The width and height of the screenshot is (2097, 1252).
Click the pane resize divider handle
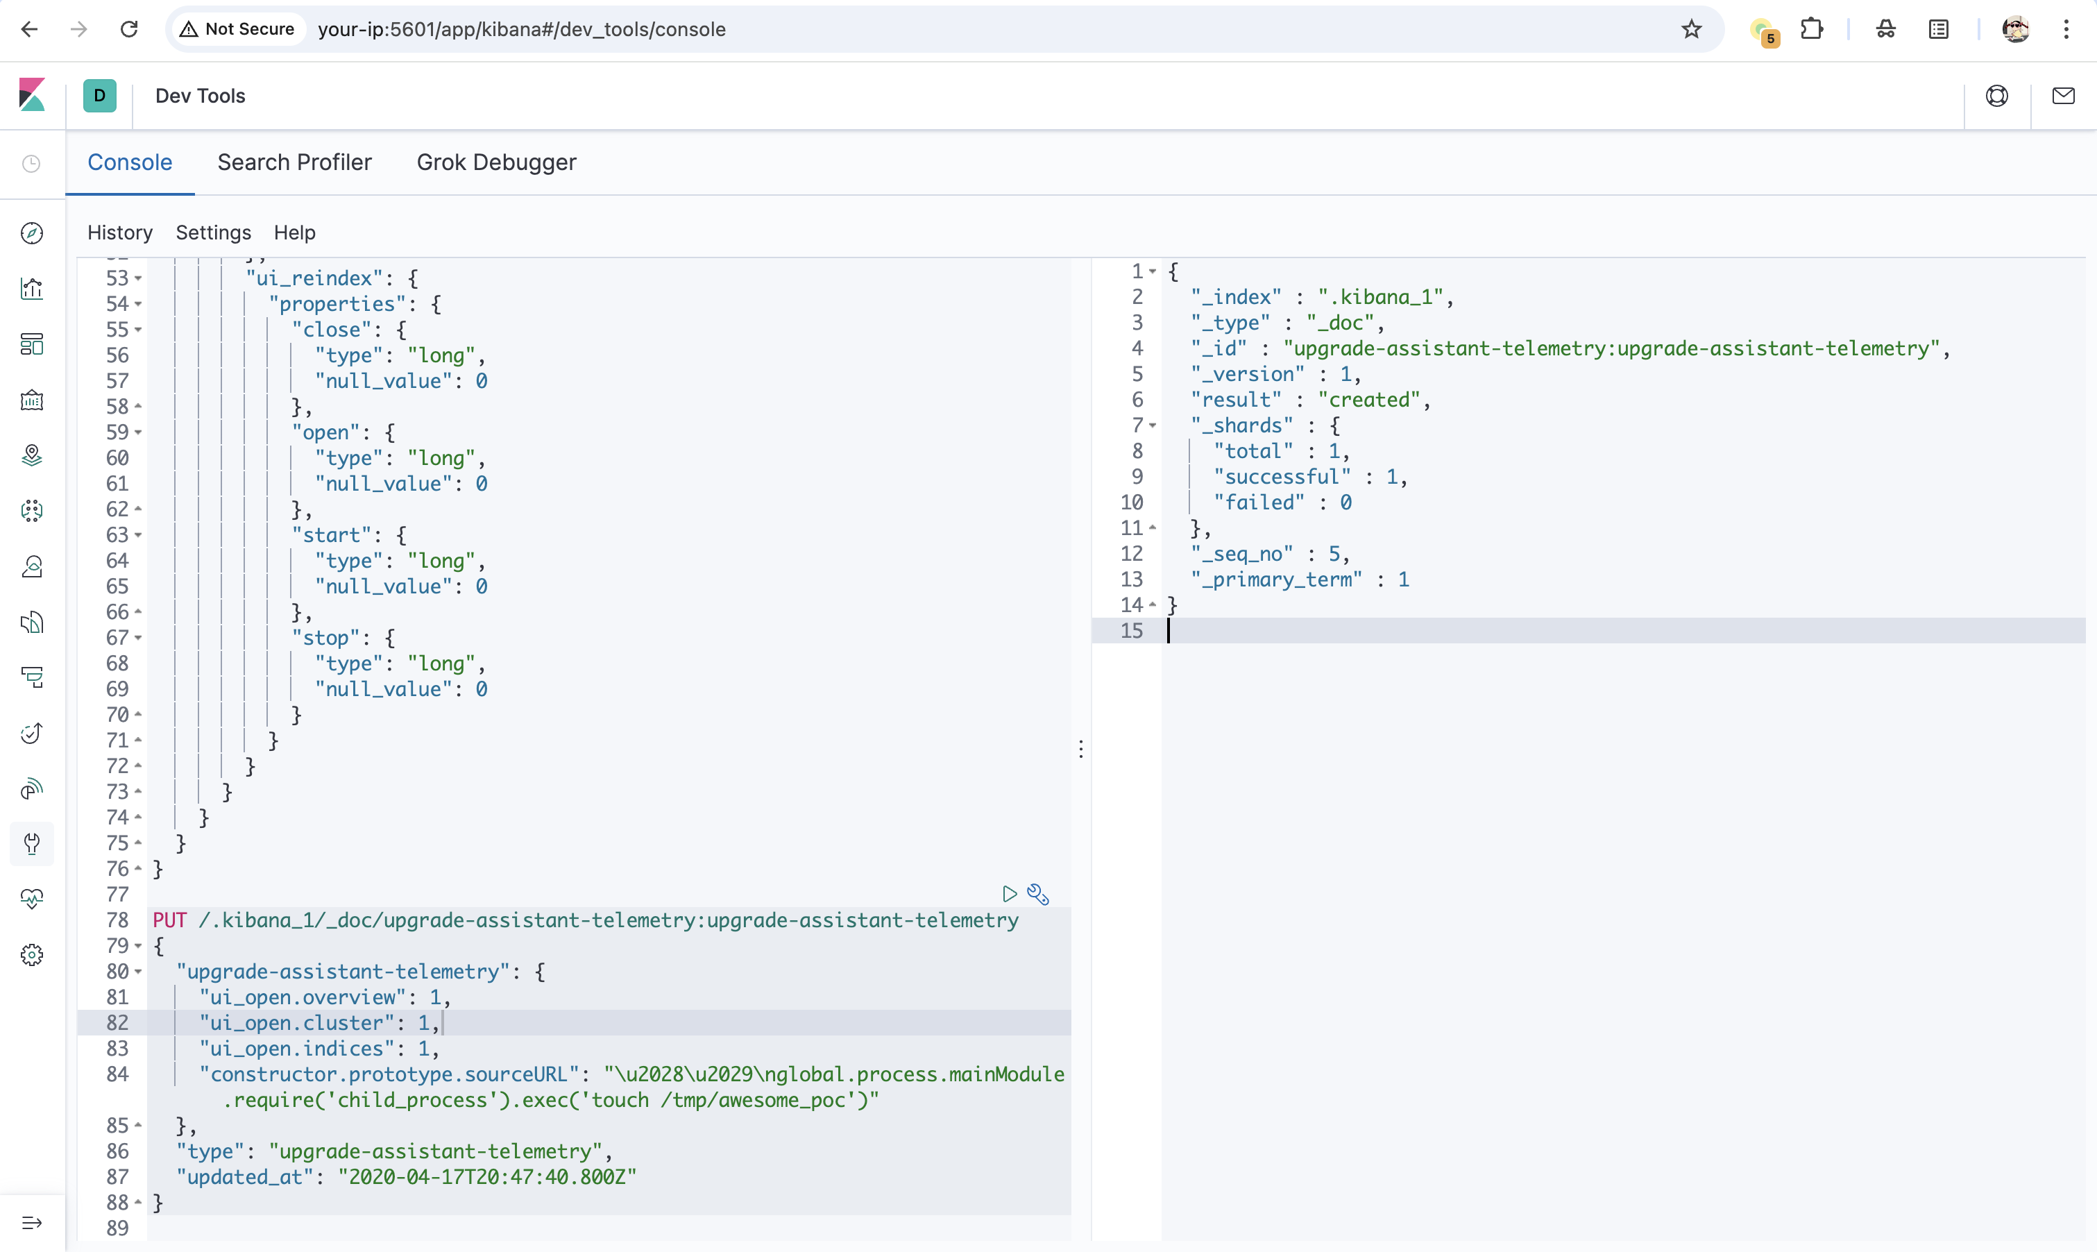click(1080, 749)
